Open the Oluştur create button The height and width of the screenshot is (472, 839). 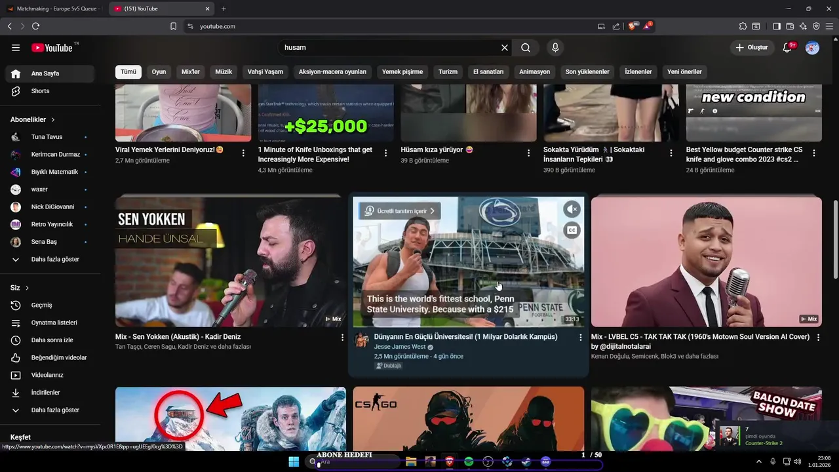point(751,48)
